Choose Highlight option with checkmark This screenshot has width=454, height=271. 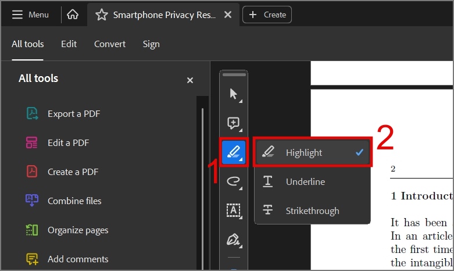click(x=312, y=152)
